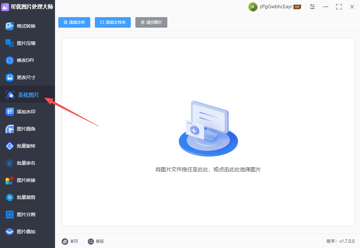Click the 清空图片 button
This screenshot has height=248, width=360.
click(151, 22)
